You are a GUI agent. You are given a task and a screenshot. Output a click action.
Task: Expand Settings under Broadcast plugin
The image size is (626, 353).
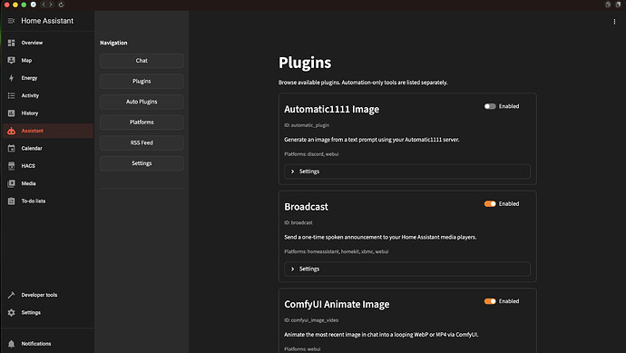[x=407, y=269]
